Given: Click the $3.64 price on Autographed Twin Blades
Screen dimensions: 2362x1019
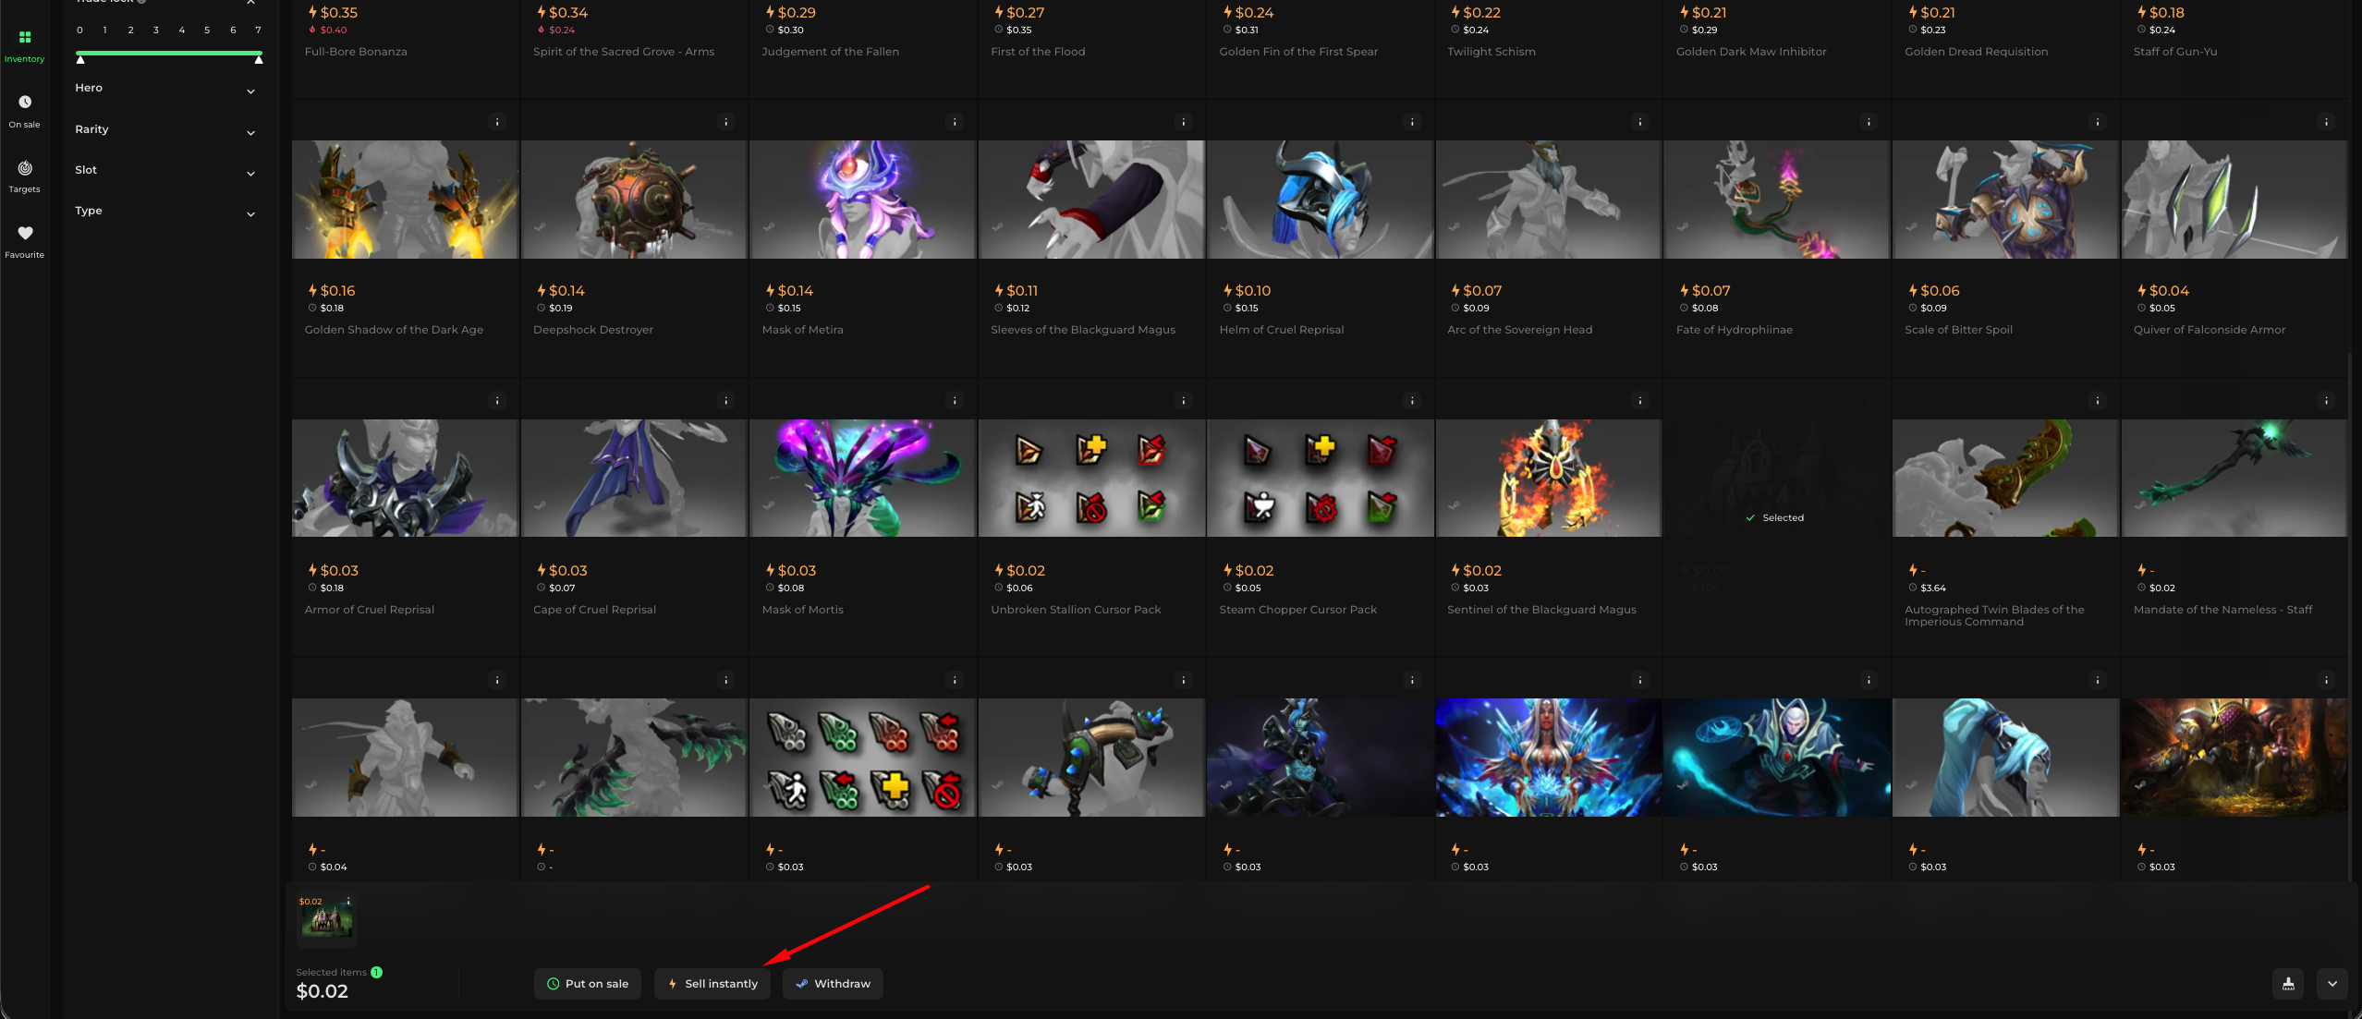Looking at the screenshot, I should tap(1933, 588).
